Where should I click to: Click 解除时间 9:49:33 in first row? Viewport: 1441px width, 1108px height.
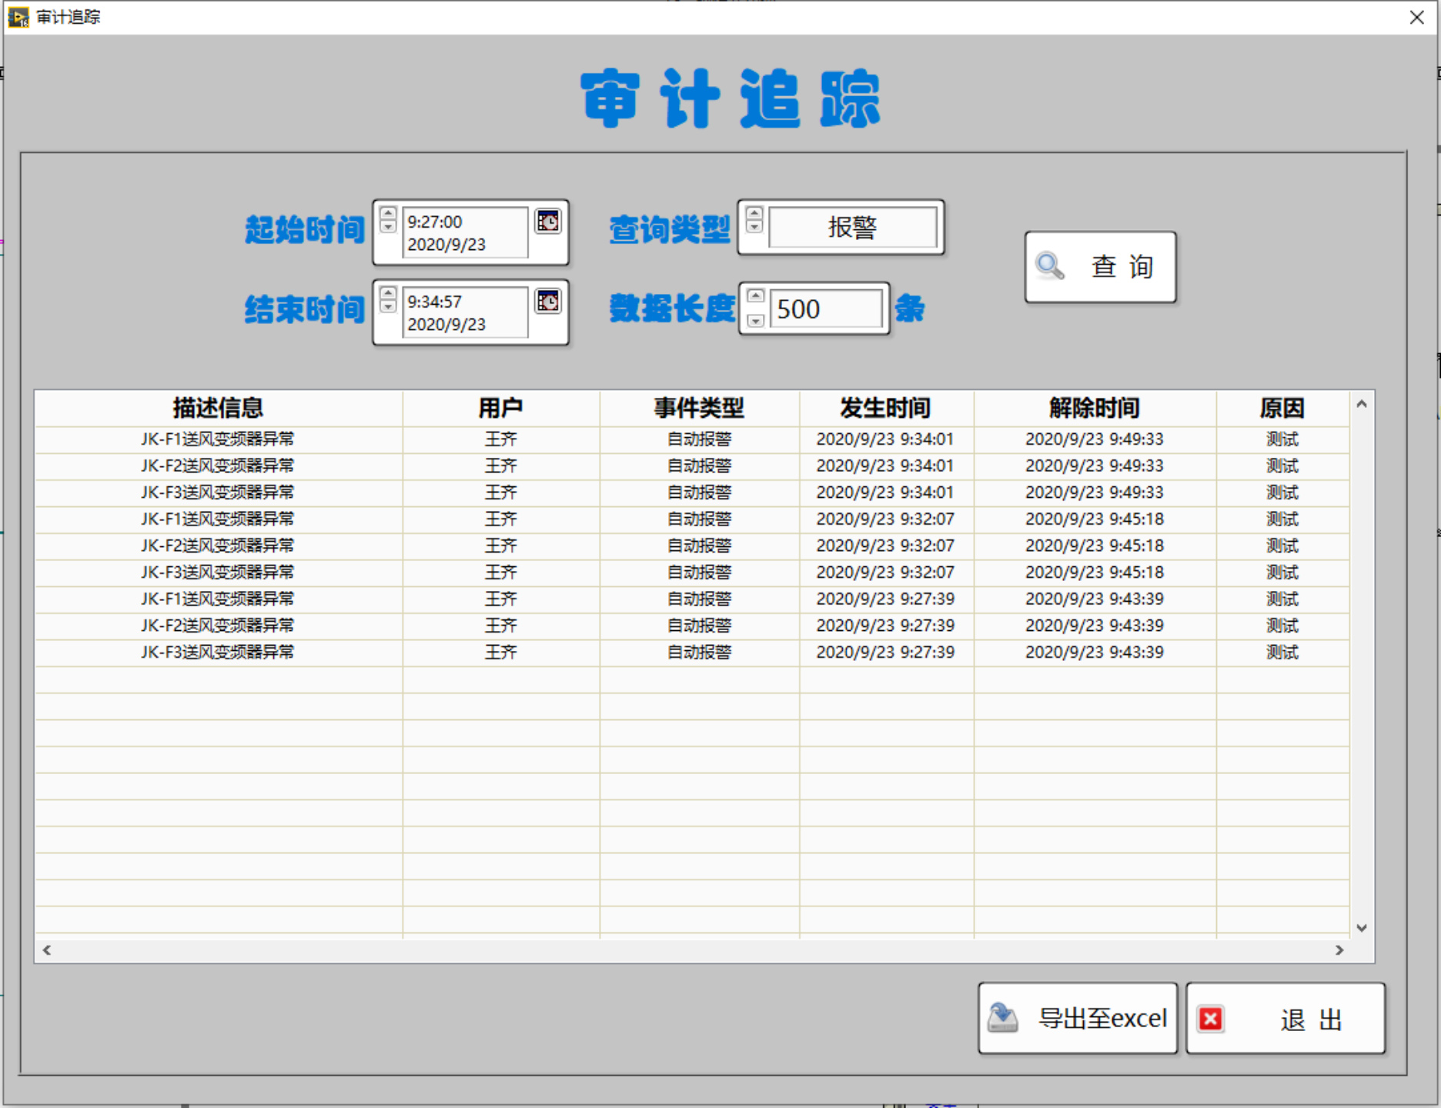coord(1095,439)
